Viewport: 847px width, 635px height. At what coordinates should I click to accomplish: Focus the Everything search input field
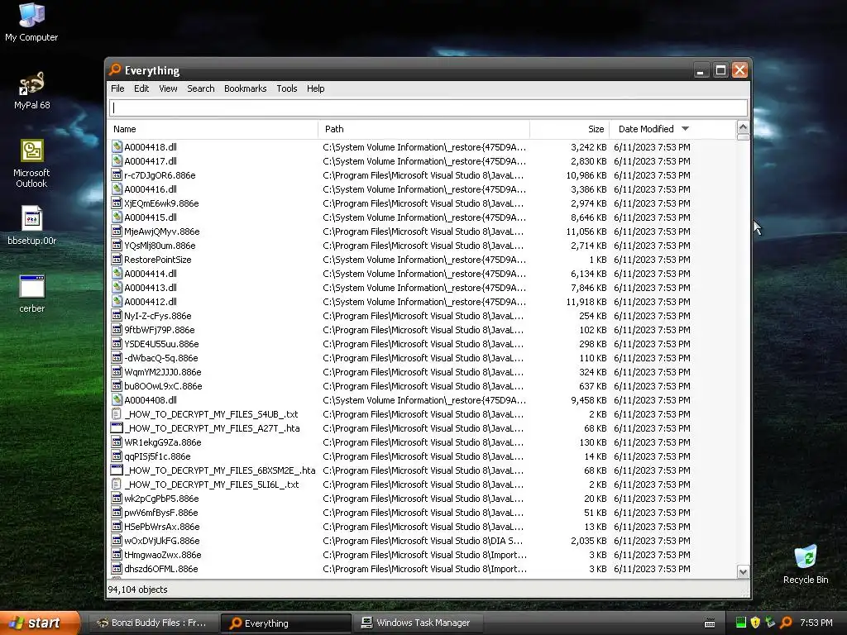[x=428, y=107]
